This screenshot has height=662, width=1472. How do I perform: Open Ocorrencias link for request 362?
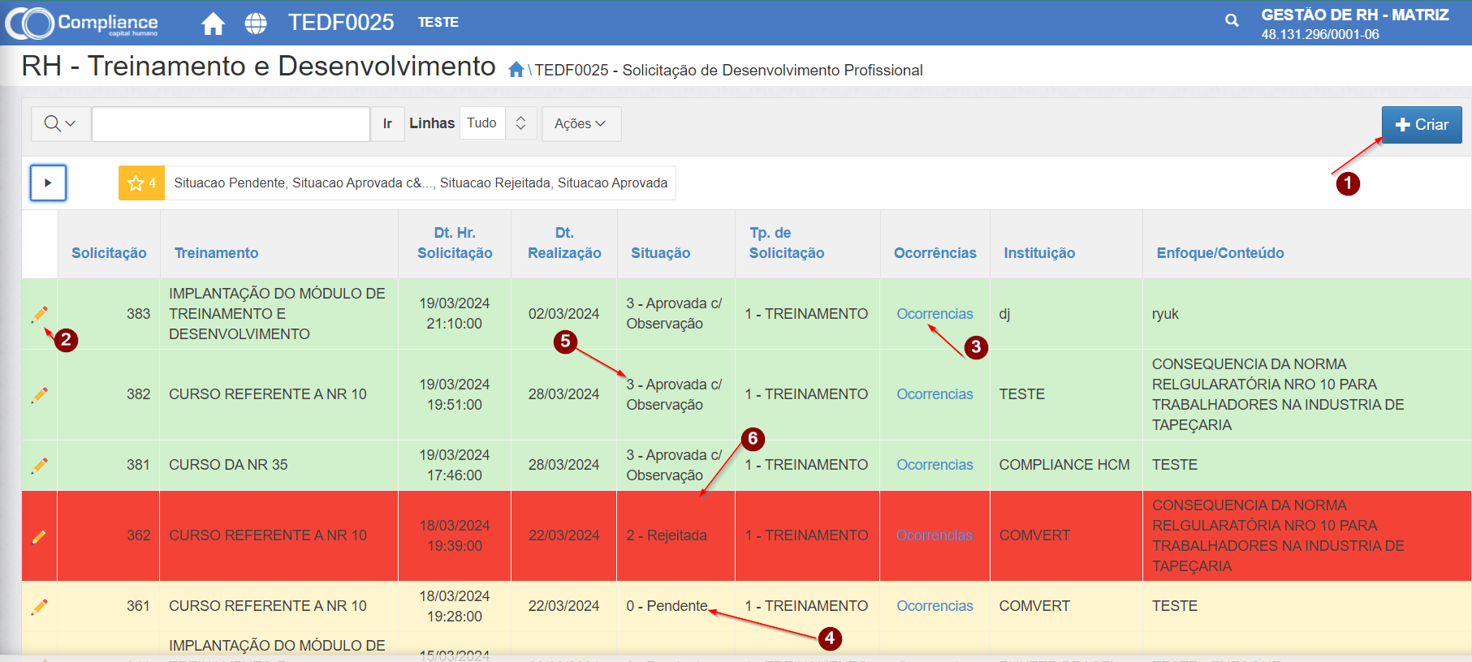point(935,535)
